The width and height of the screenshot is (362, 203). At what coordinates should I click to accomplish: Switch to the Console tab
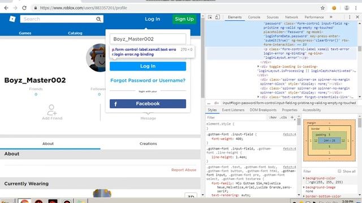(254, 17)
